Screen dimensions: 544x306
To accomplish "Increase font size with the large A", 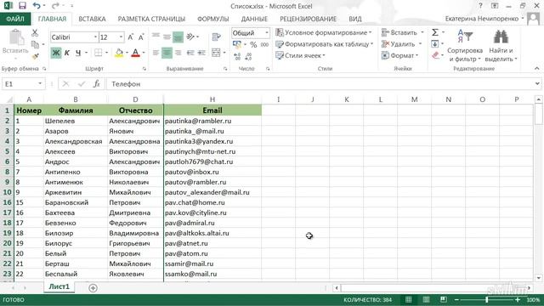I will click(x=130, y=37).
